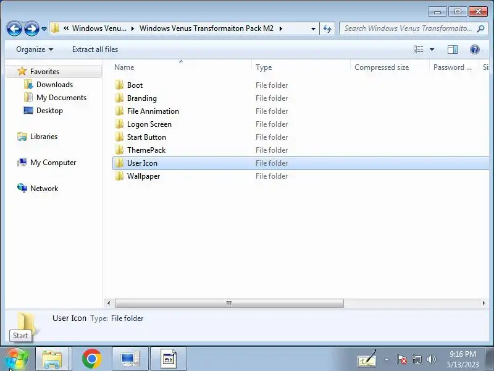Go forward with the Forward arrow button

(31, 28)
